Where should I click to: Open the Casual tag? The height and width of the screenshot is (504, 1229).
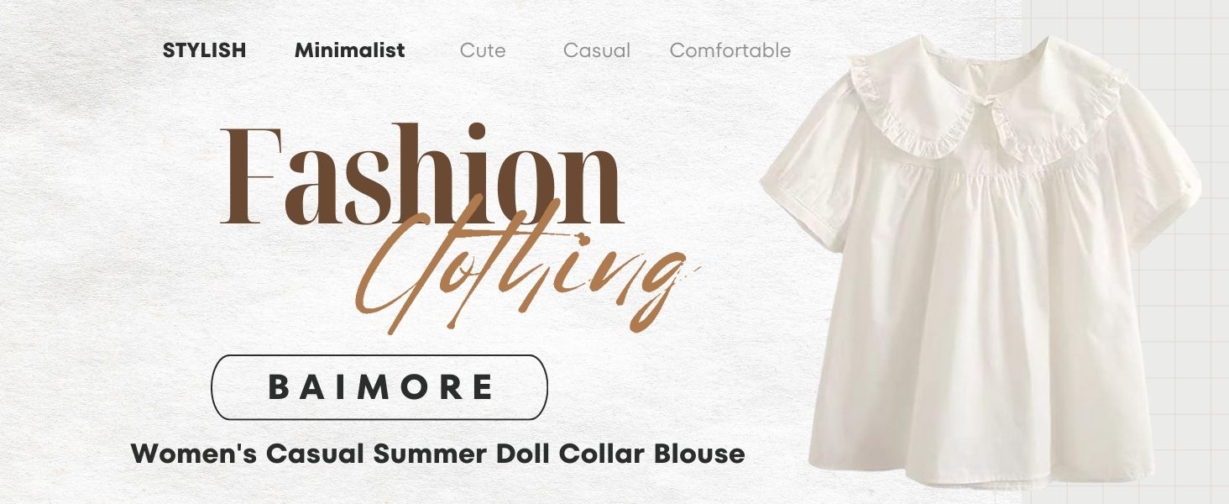[x=597, y=50]
